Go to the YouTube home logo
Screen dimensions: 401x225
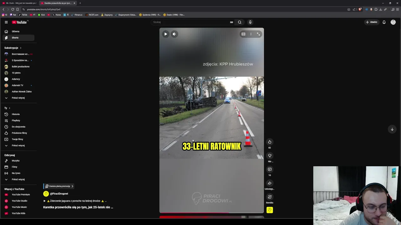click(19, 22)
